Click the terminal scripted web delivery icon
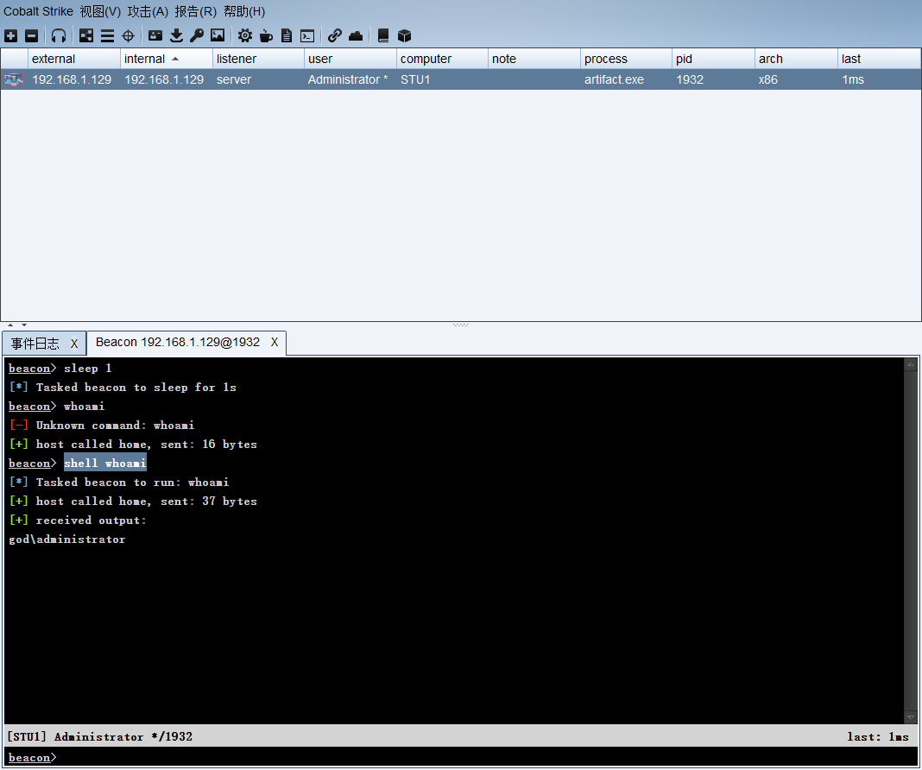Viewport: 922px width, 770px height. [x=307, y=36]
